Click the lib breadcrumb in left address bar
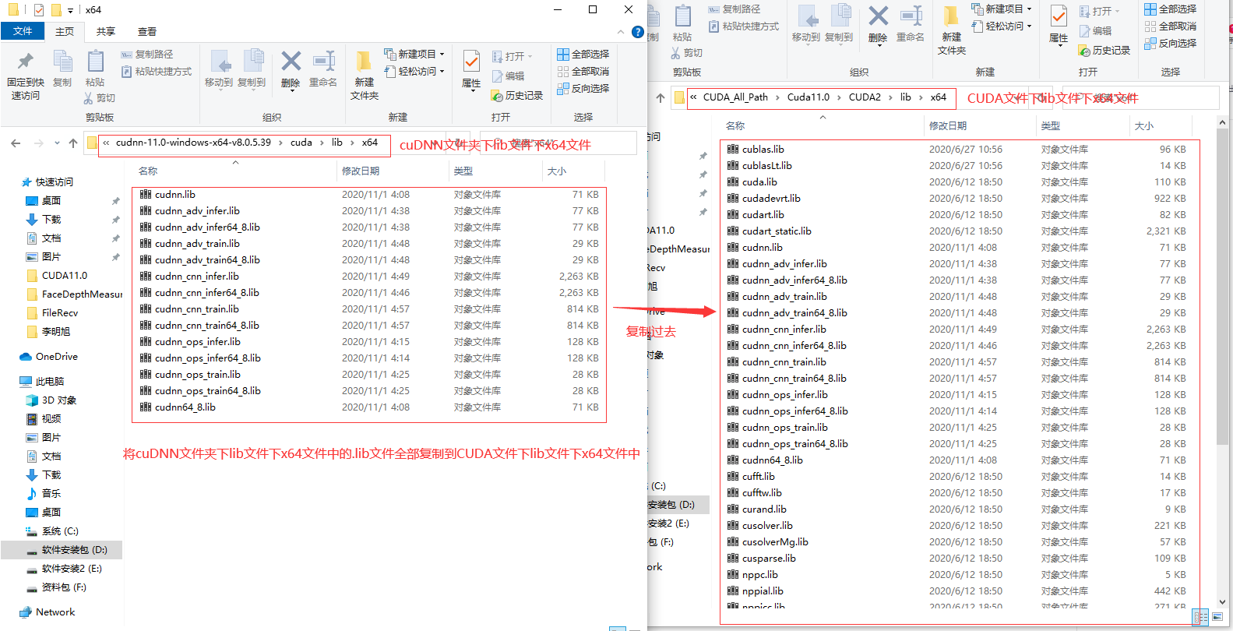This screenshot has height=631, width=1233. point(337,143)
